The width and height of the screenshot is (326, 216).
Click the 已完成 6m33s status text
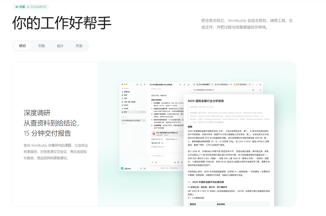[156, 89]
